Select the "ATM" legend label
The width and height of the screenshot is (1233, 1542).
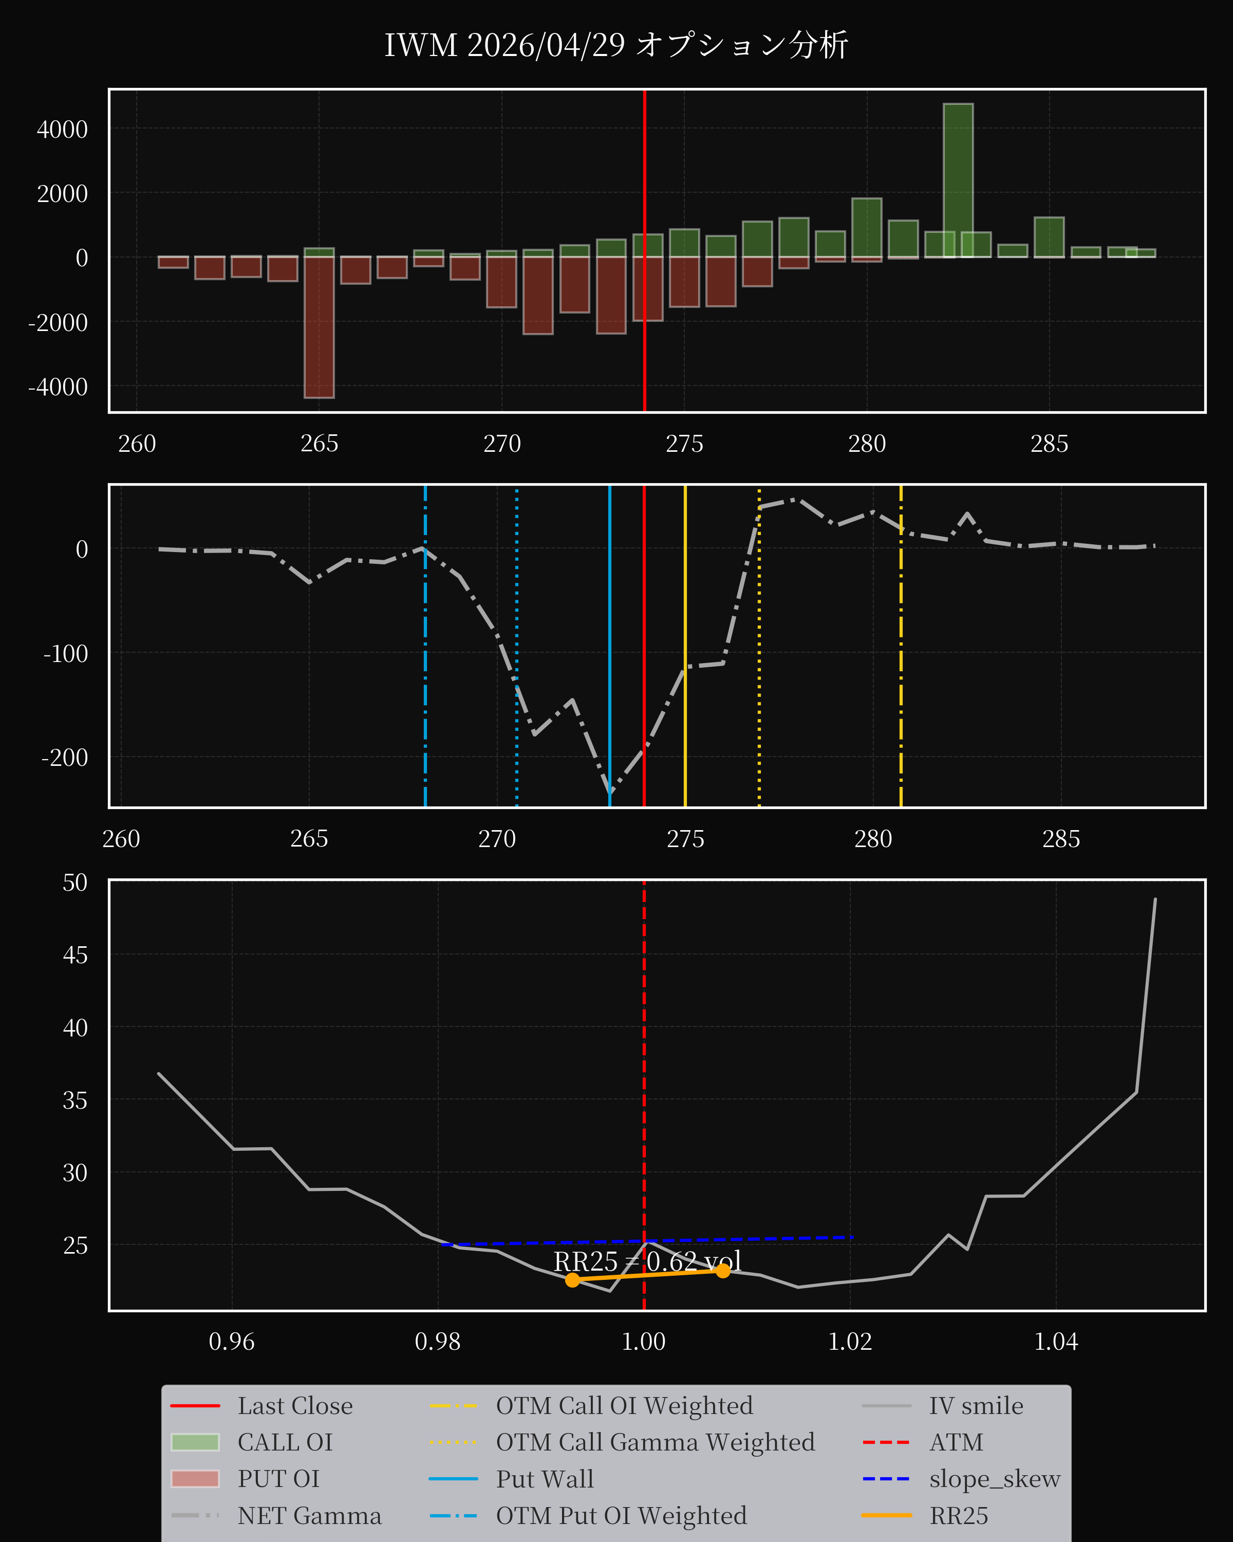click(x=957, y=1442)
